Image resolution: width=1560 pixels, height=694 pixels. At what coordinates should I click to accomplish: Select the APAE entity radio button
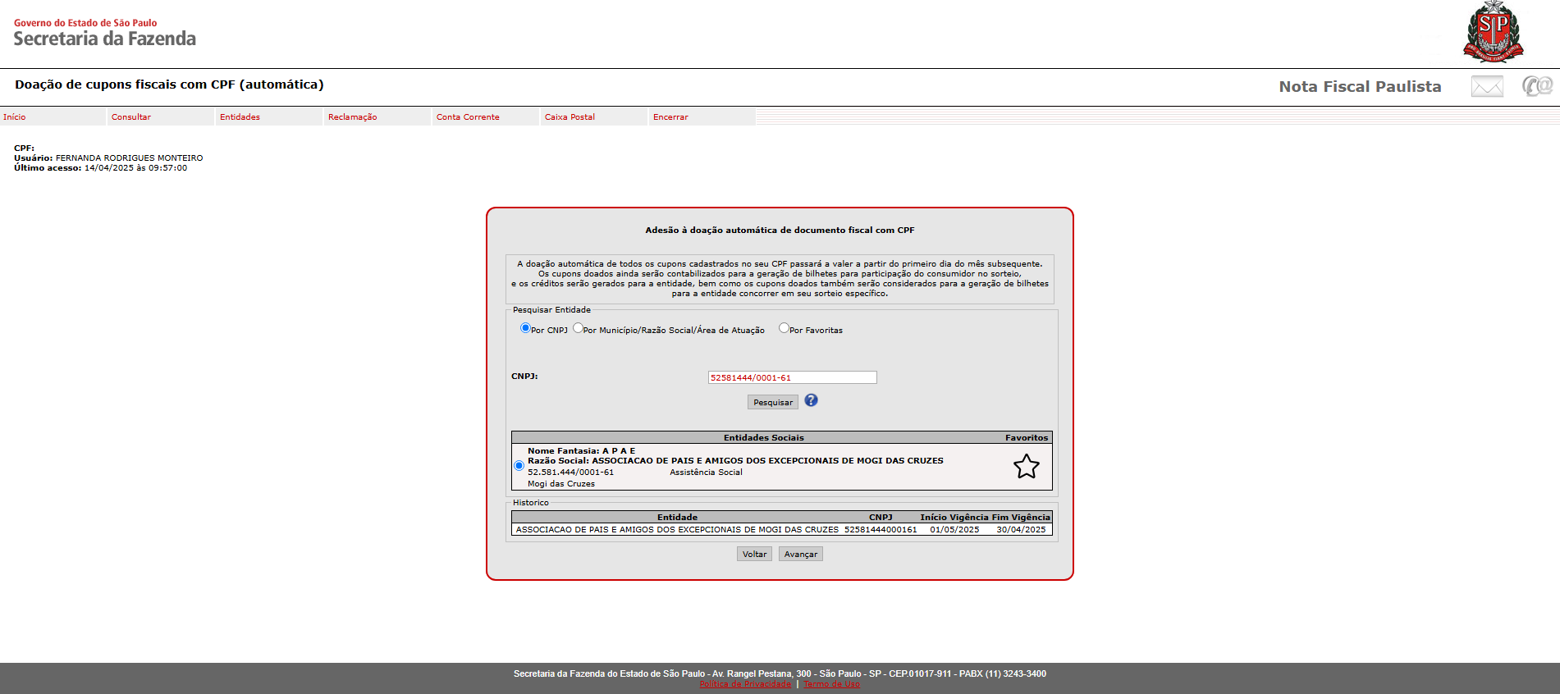519,466
